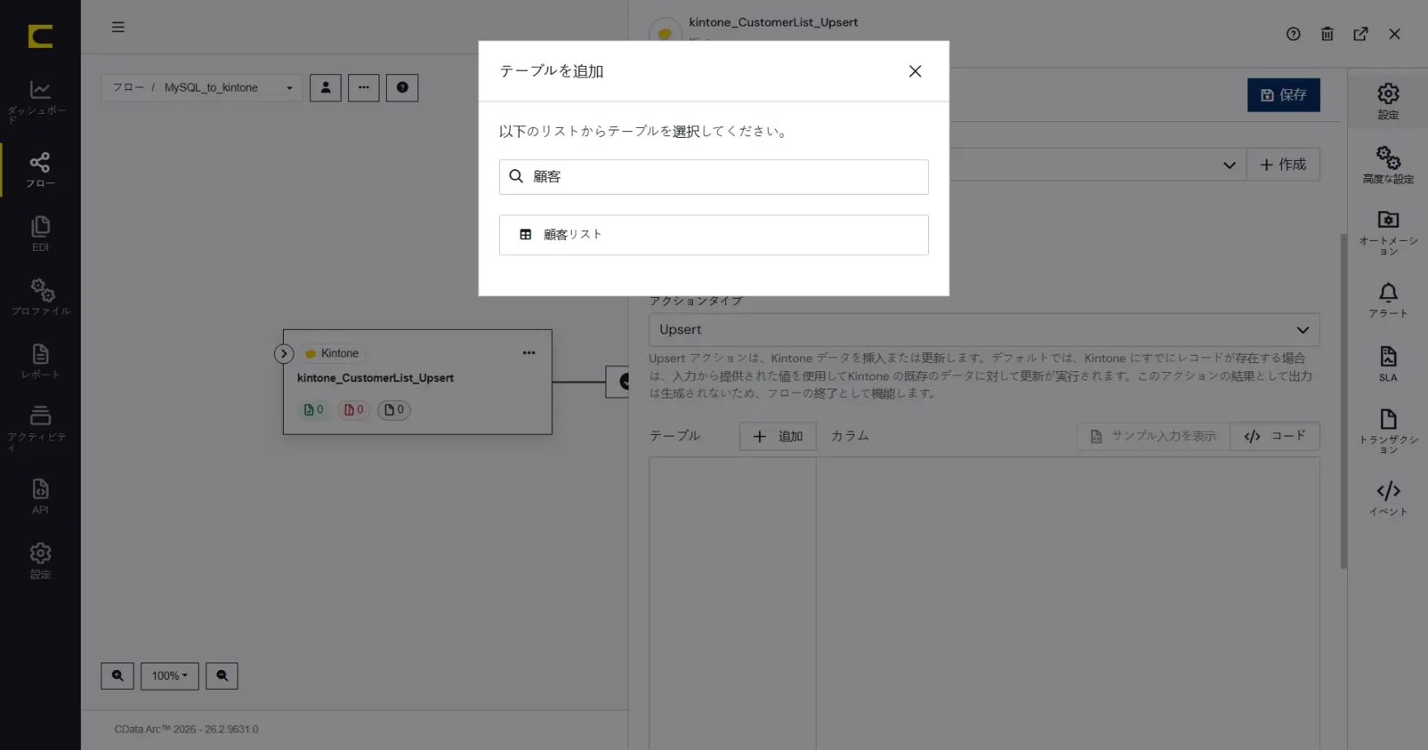1428x750 pixels.
Task: Open the Upsert action type dropdown
Action: tap(984, 329)
